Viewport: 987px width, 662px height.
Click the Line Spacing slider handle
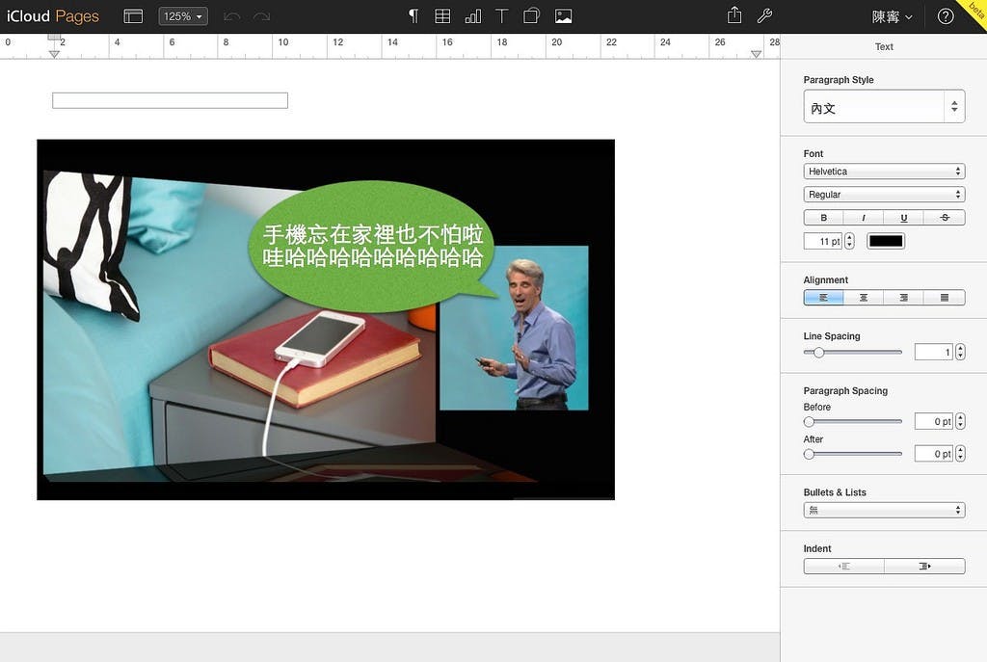[x=818, y=353]
